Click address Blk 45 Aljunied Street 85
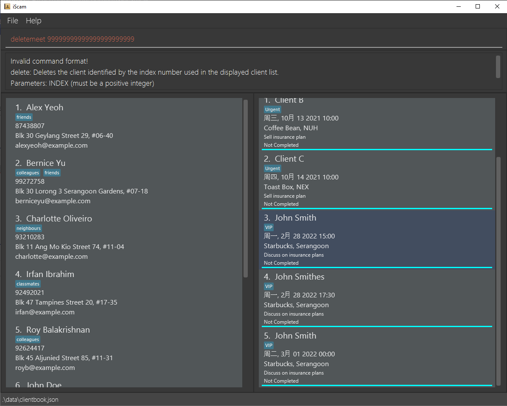This screenshot has width=507, height=406. tap(64, 358)
